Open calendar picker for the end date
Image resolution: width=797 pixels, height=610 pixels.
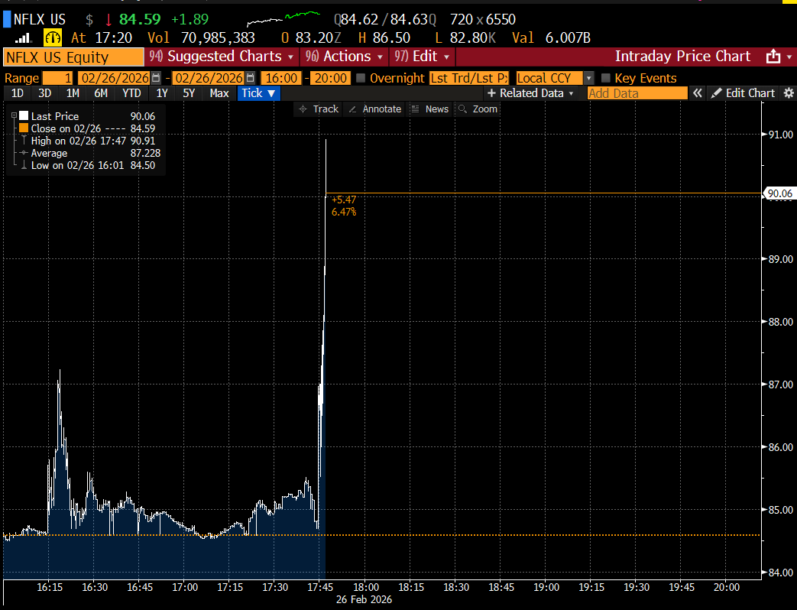(250, 78)
